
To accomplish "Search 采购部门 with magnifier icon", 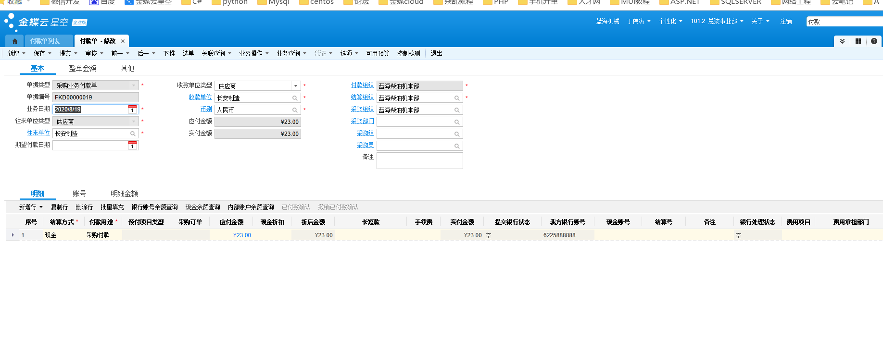I will point(457,122).
